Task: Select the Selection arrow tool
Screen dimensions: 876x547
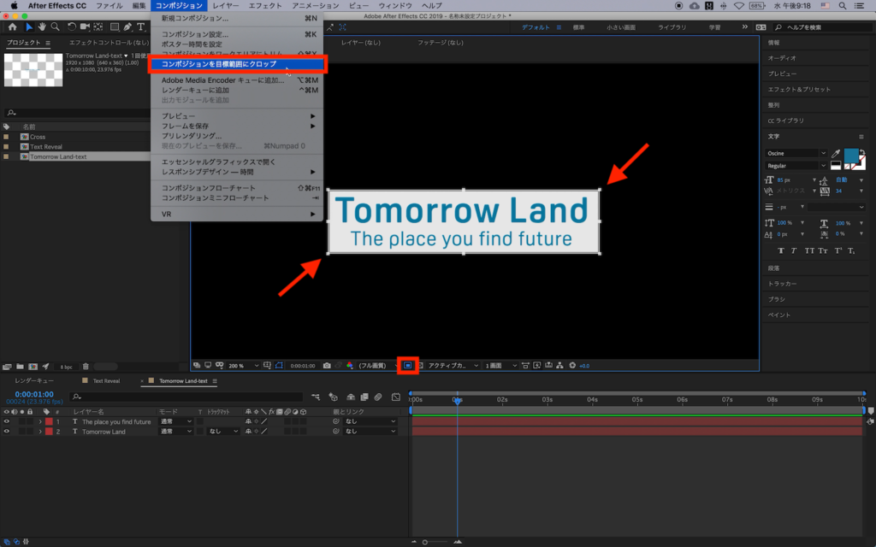Action: (x=29, y=26)
